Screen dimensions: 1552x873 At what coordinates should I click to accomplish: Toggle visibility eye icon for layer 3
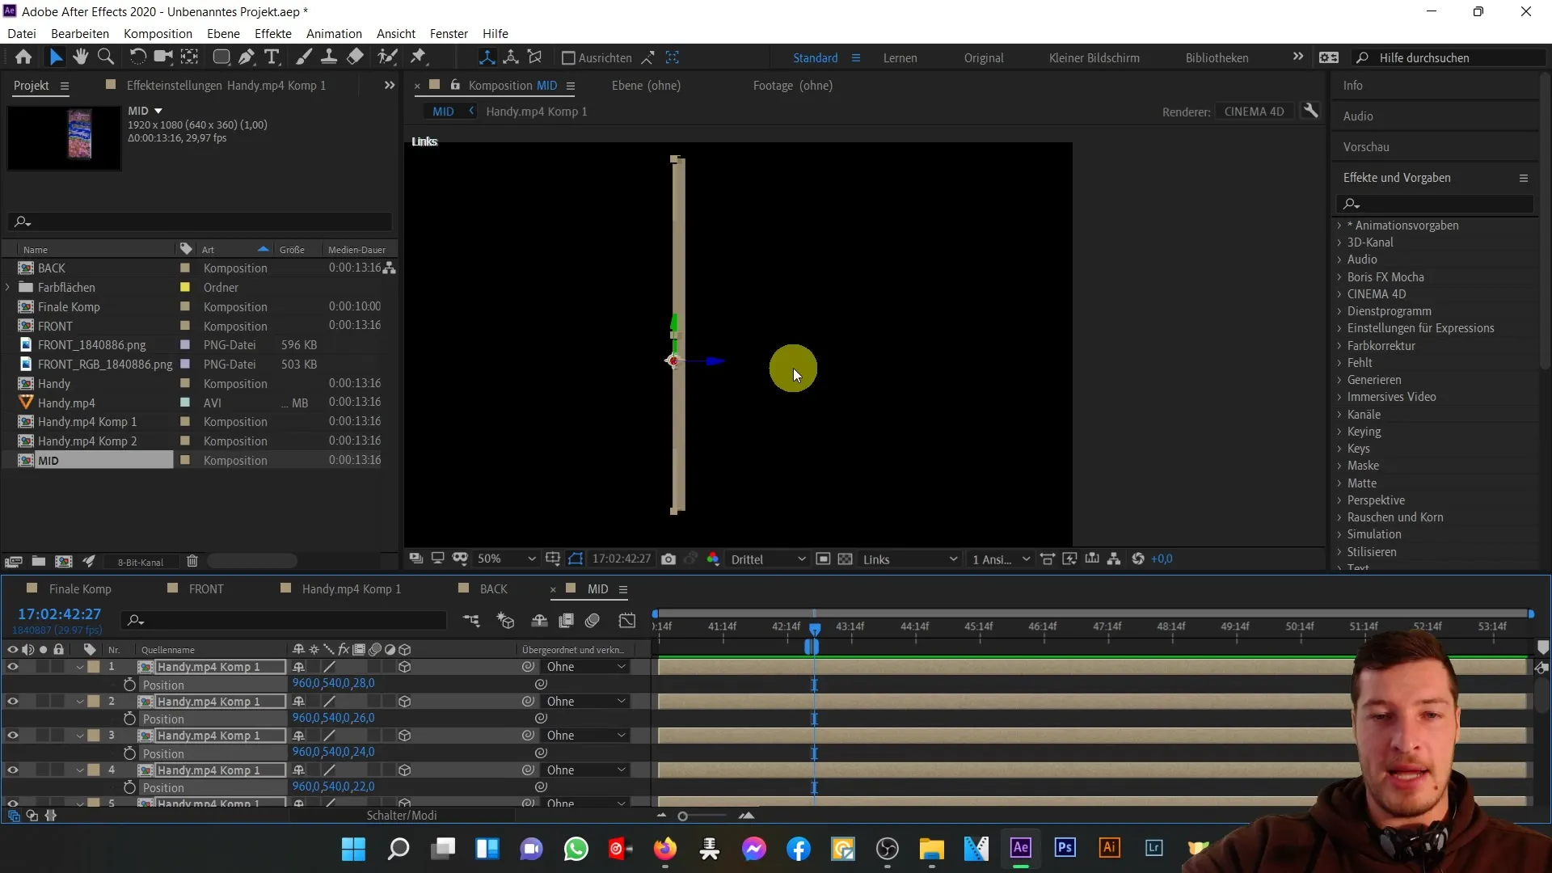tap(12, 736)
